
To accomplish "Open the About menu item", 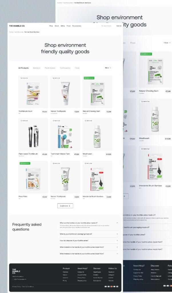I will 57,26.
